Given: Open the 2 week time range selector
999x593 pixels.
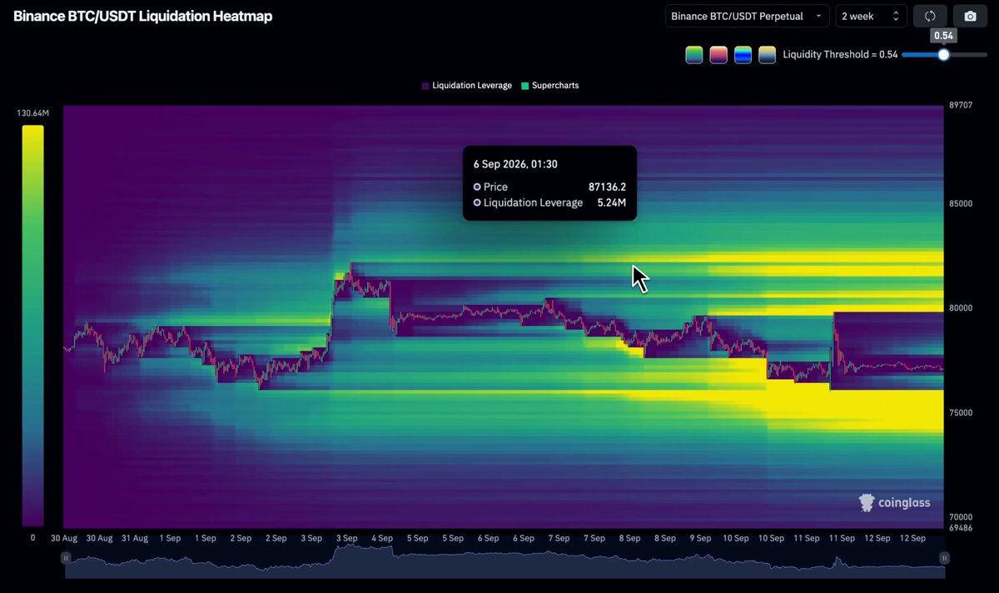Looking at the screenshot, I should 871,16.
